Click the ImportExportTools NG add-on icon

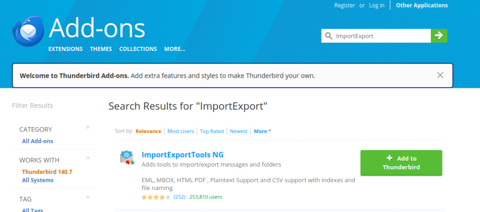coord(127,158)
